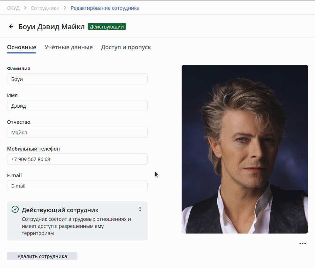Open the Доступ и пропуск tab
315x268 pixels.
click(126, 47)
